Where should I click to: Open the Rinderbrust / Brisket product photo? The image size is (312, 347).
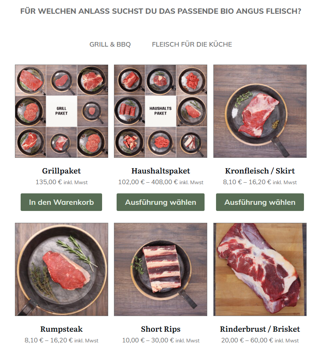click(x=260, y=269)
